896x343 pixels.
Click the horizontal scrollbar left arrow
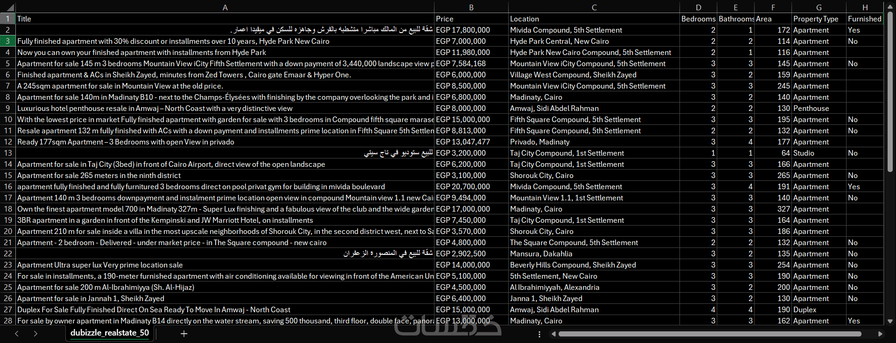[553, 334]
